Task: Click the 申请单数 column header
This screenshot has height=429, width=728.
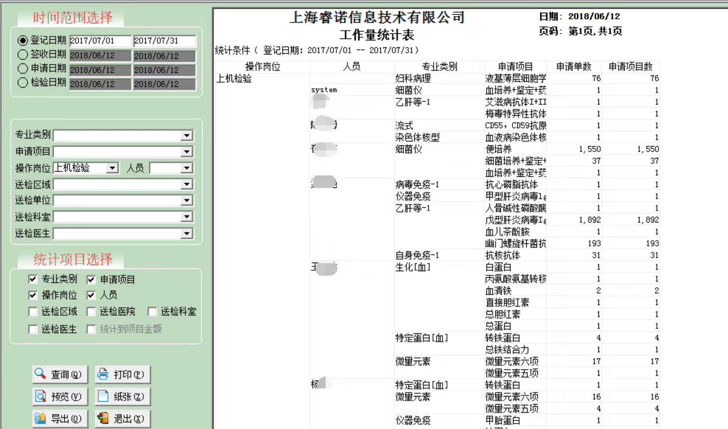Action: [x=574, y=67]
